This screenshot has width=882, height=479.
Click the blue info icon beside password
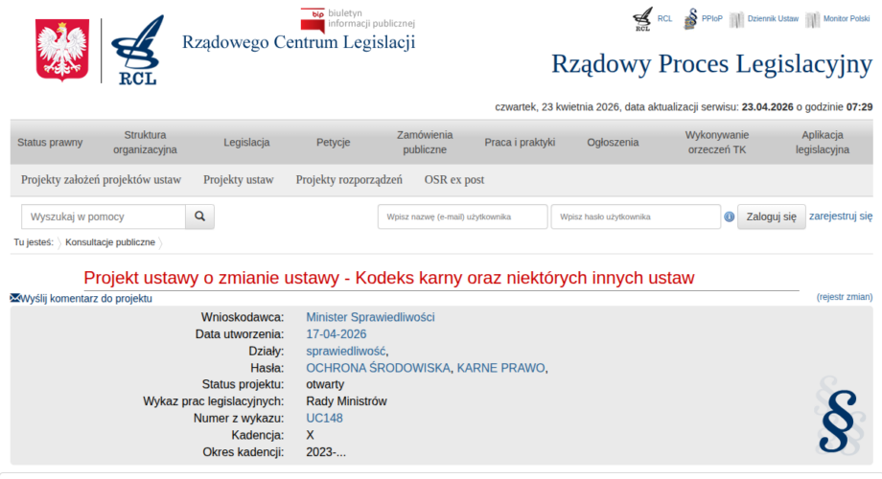tap(730, 217)
